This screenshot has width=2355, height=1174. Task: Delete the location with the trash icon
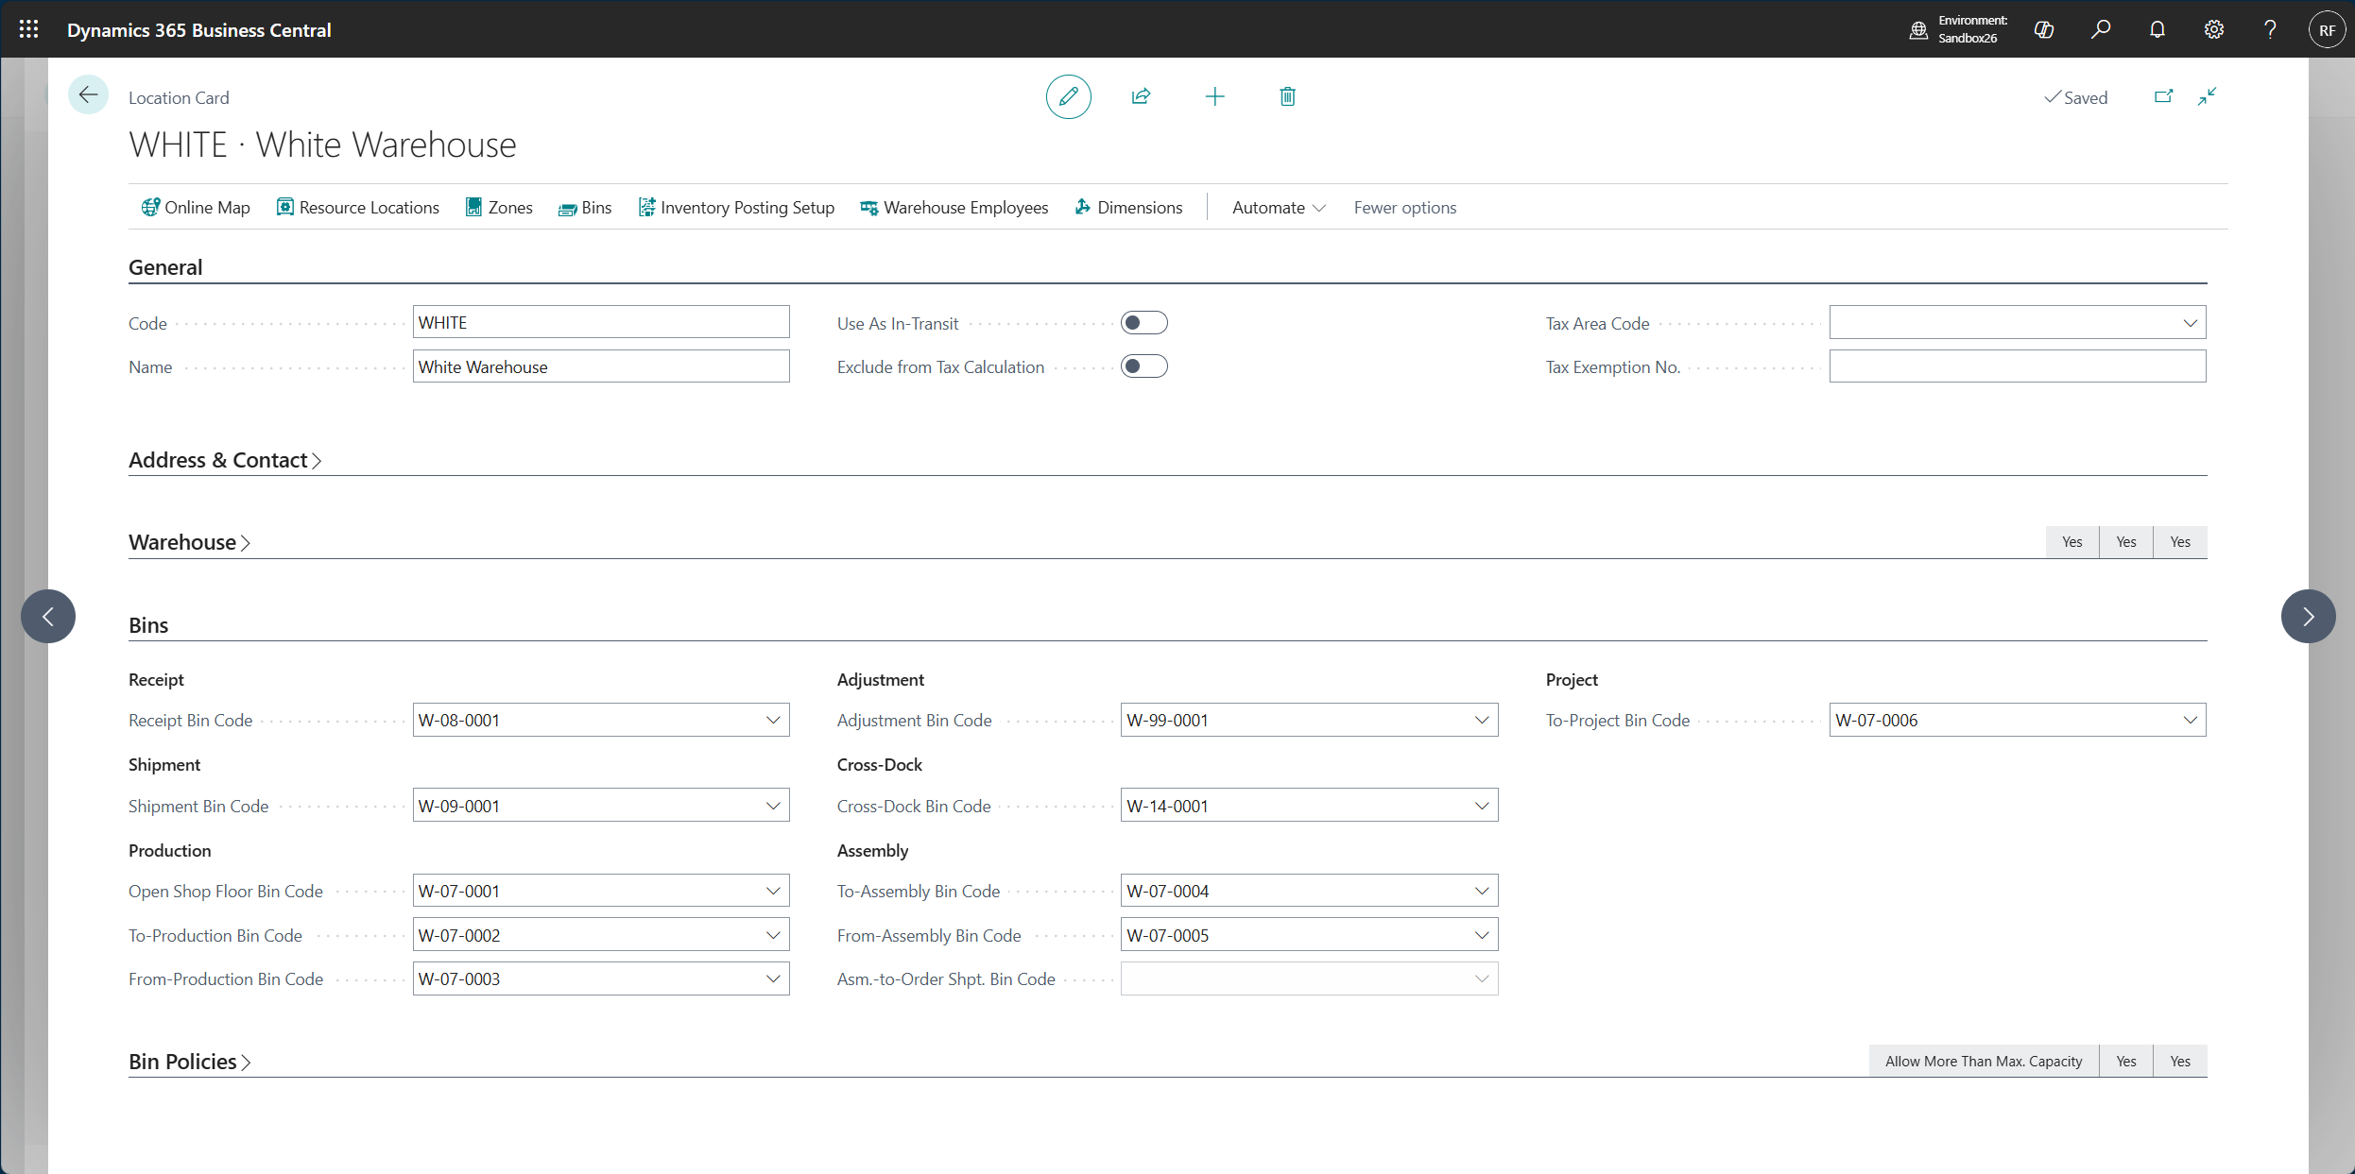point(1287,96)
